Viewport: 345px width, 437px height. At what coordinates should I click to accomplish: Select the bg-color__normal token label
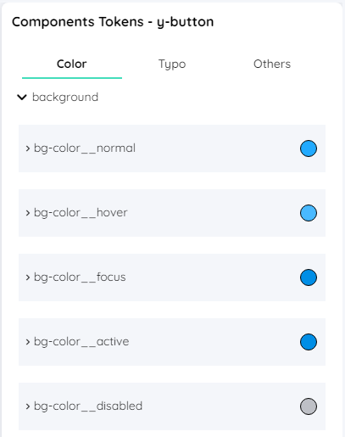(85, 148)
